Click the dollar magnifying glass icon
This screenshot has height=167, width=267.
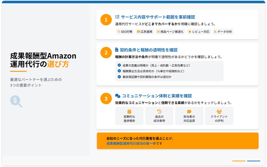(x=16, y=101)
